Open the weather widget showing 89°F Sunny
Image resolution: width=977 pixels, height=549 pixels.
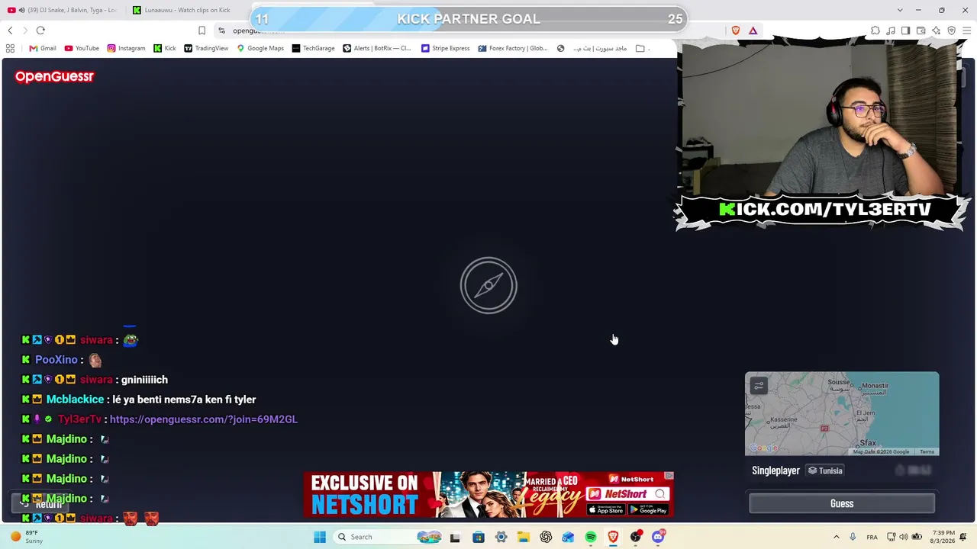(x=27, y=537)
